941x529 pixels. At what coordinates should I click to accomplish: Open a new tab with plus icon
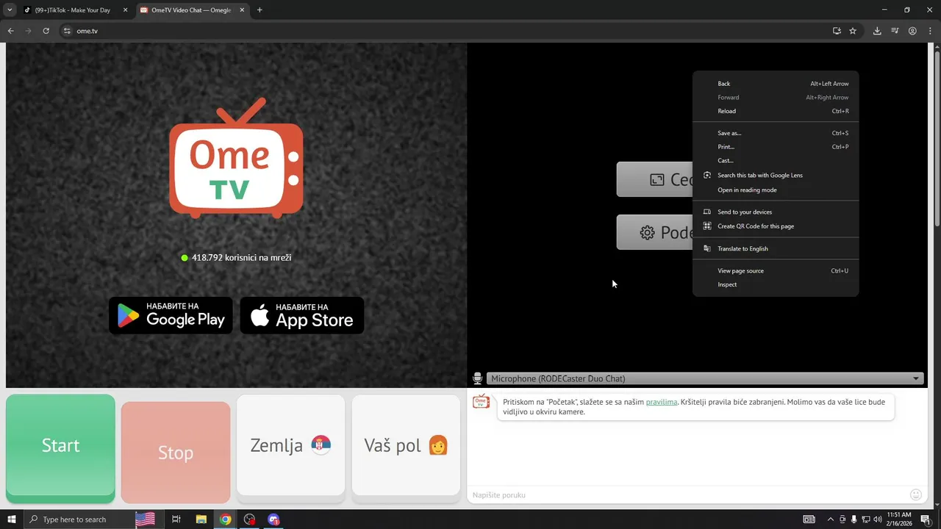(260, 10)
